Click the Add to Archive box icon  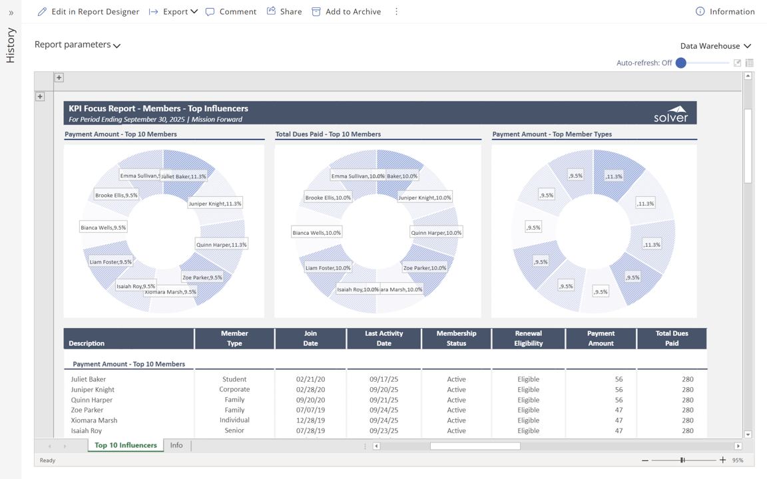[x=316, y=11]
